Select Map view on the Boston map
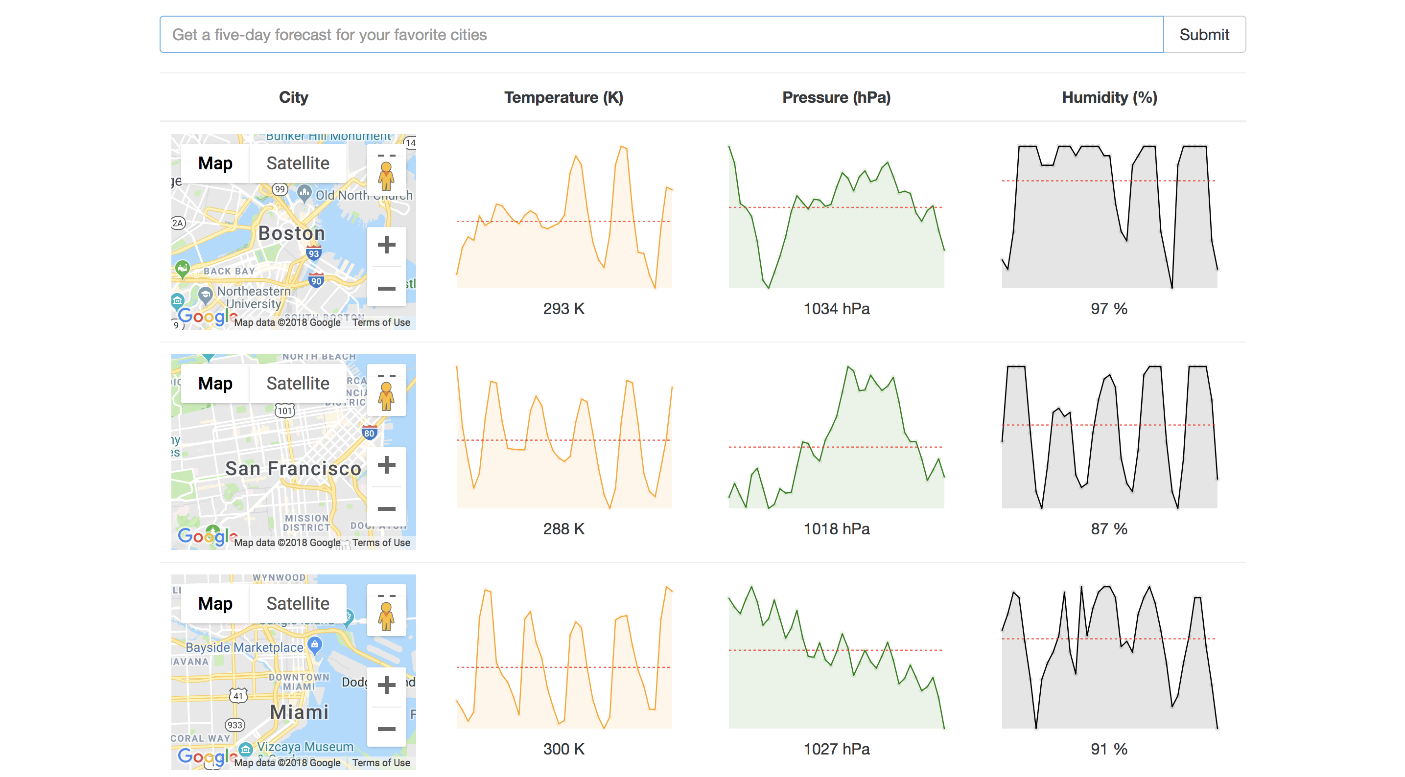 215,163
